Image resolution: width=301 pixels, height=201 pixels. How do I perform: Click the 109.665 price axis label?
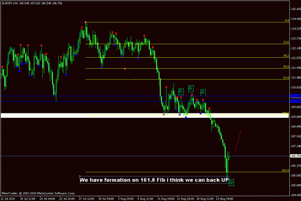point(296,107)
